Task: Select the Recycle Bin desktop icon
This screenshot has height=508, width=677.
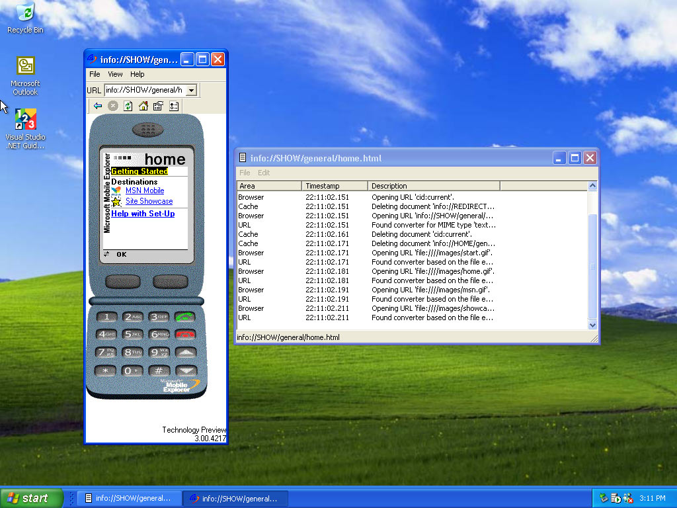Action: pos(26,18)
